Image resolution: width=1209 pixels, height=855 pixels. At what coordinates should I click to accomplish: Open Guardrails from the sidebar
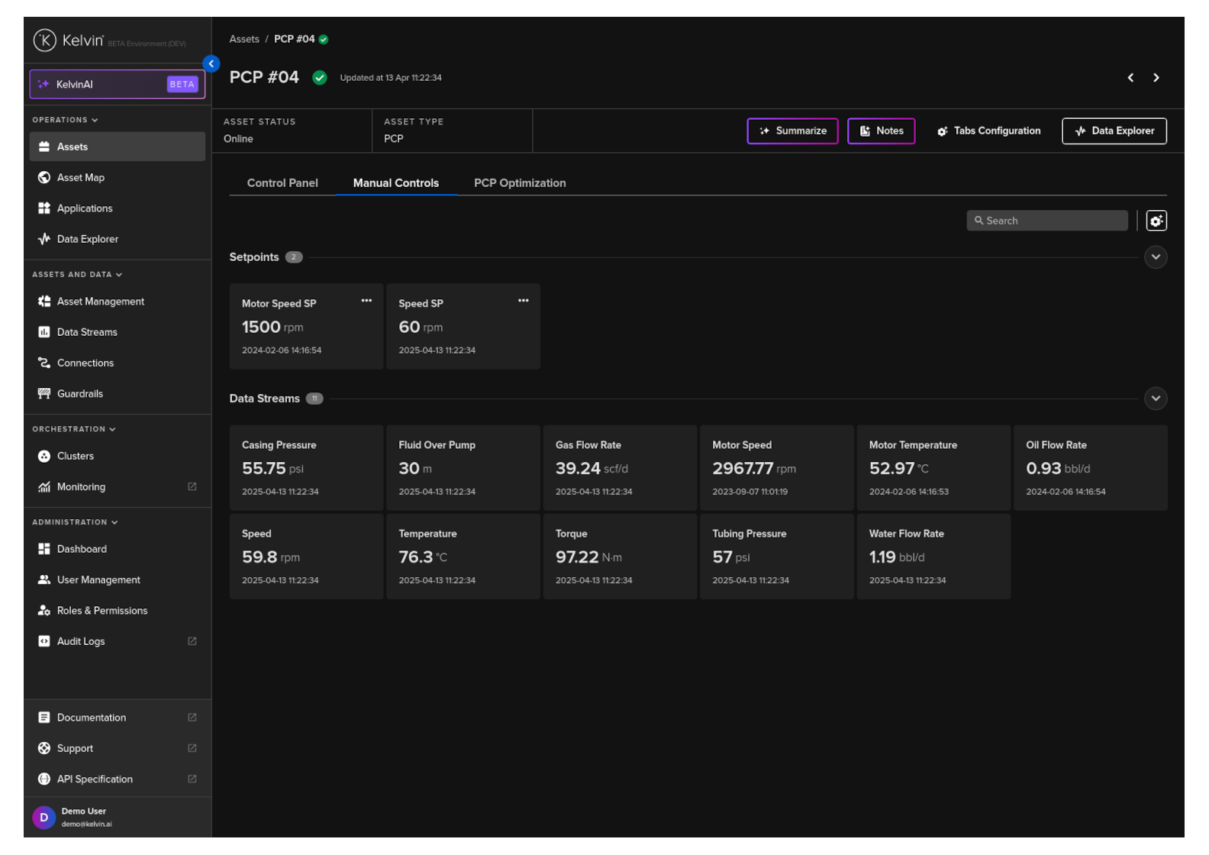click(79, 394)
